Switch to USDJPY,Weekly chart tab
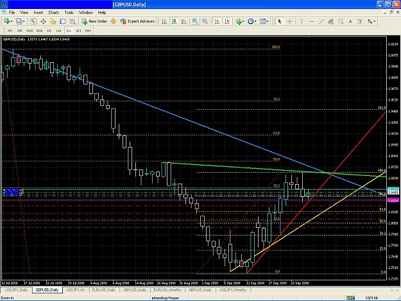The width and height of the screenshot is (401, 301). [233, 290]
